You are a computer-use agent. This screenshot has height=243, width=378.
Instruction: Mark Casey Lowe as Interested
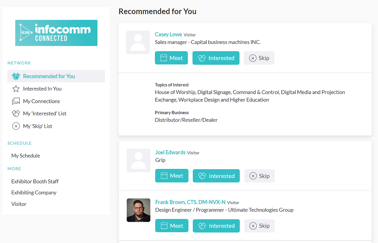pos(216,58)
